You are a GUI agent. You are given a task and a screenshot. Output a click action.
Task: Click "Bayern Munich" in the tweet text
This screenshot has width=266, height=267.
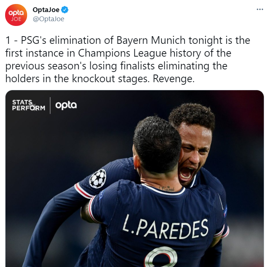point(151,41)
